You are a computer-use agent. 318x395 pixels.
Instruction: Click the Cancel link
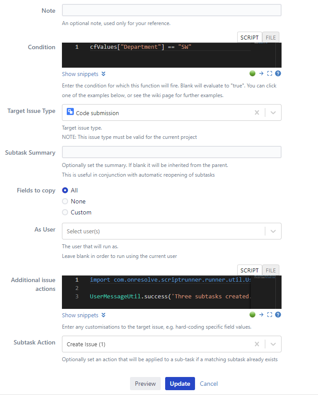[209, 384]
